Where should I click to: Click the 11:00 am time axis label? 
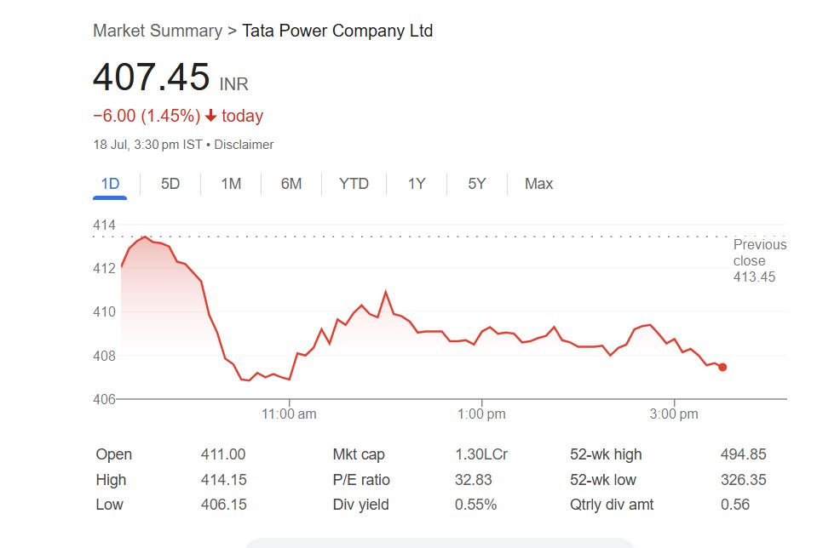289,414
